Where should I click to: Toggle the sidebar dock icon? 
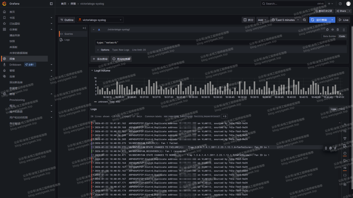(51, 4)
